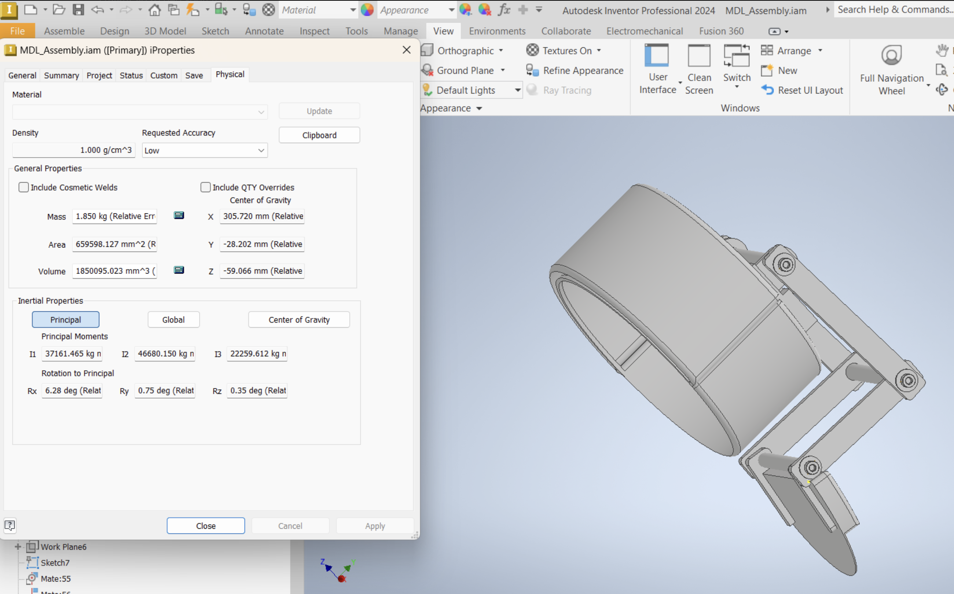This screenshot has height=594, width=954.
Task: Click the Reset UI Layout icon
Action: (767, 90)
